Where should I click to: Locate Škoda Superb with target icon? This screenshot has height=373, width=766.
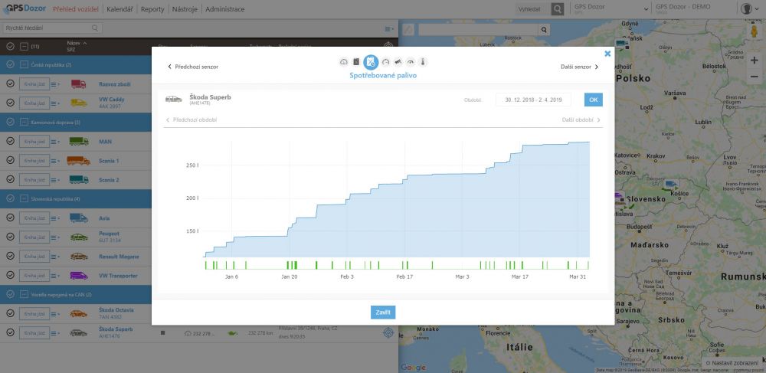pos(388,332)
